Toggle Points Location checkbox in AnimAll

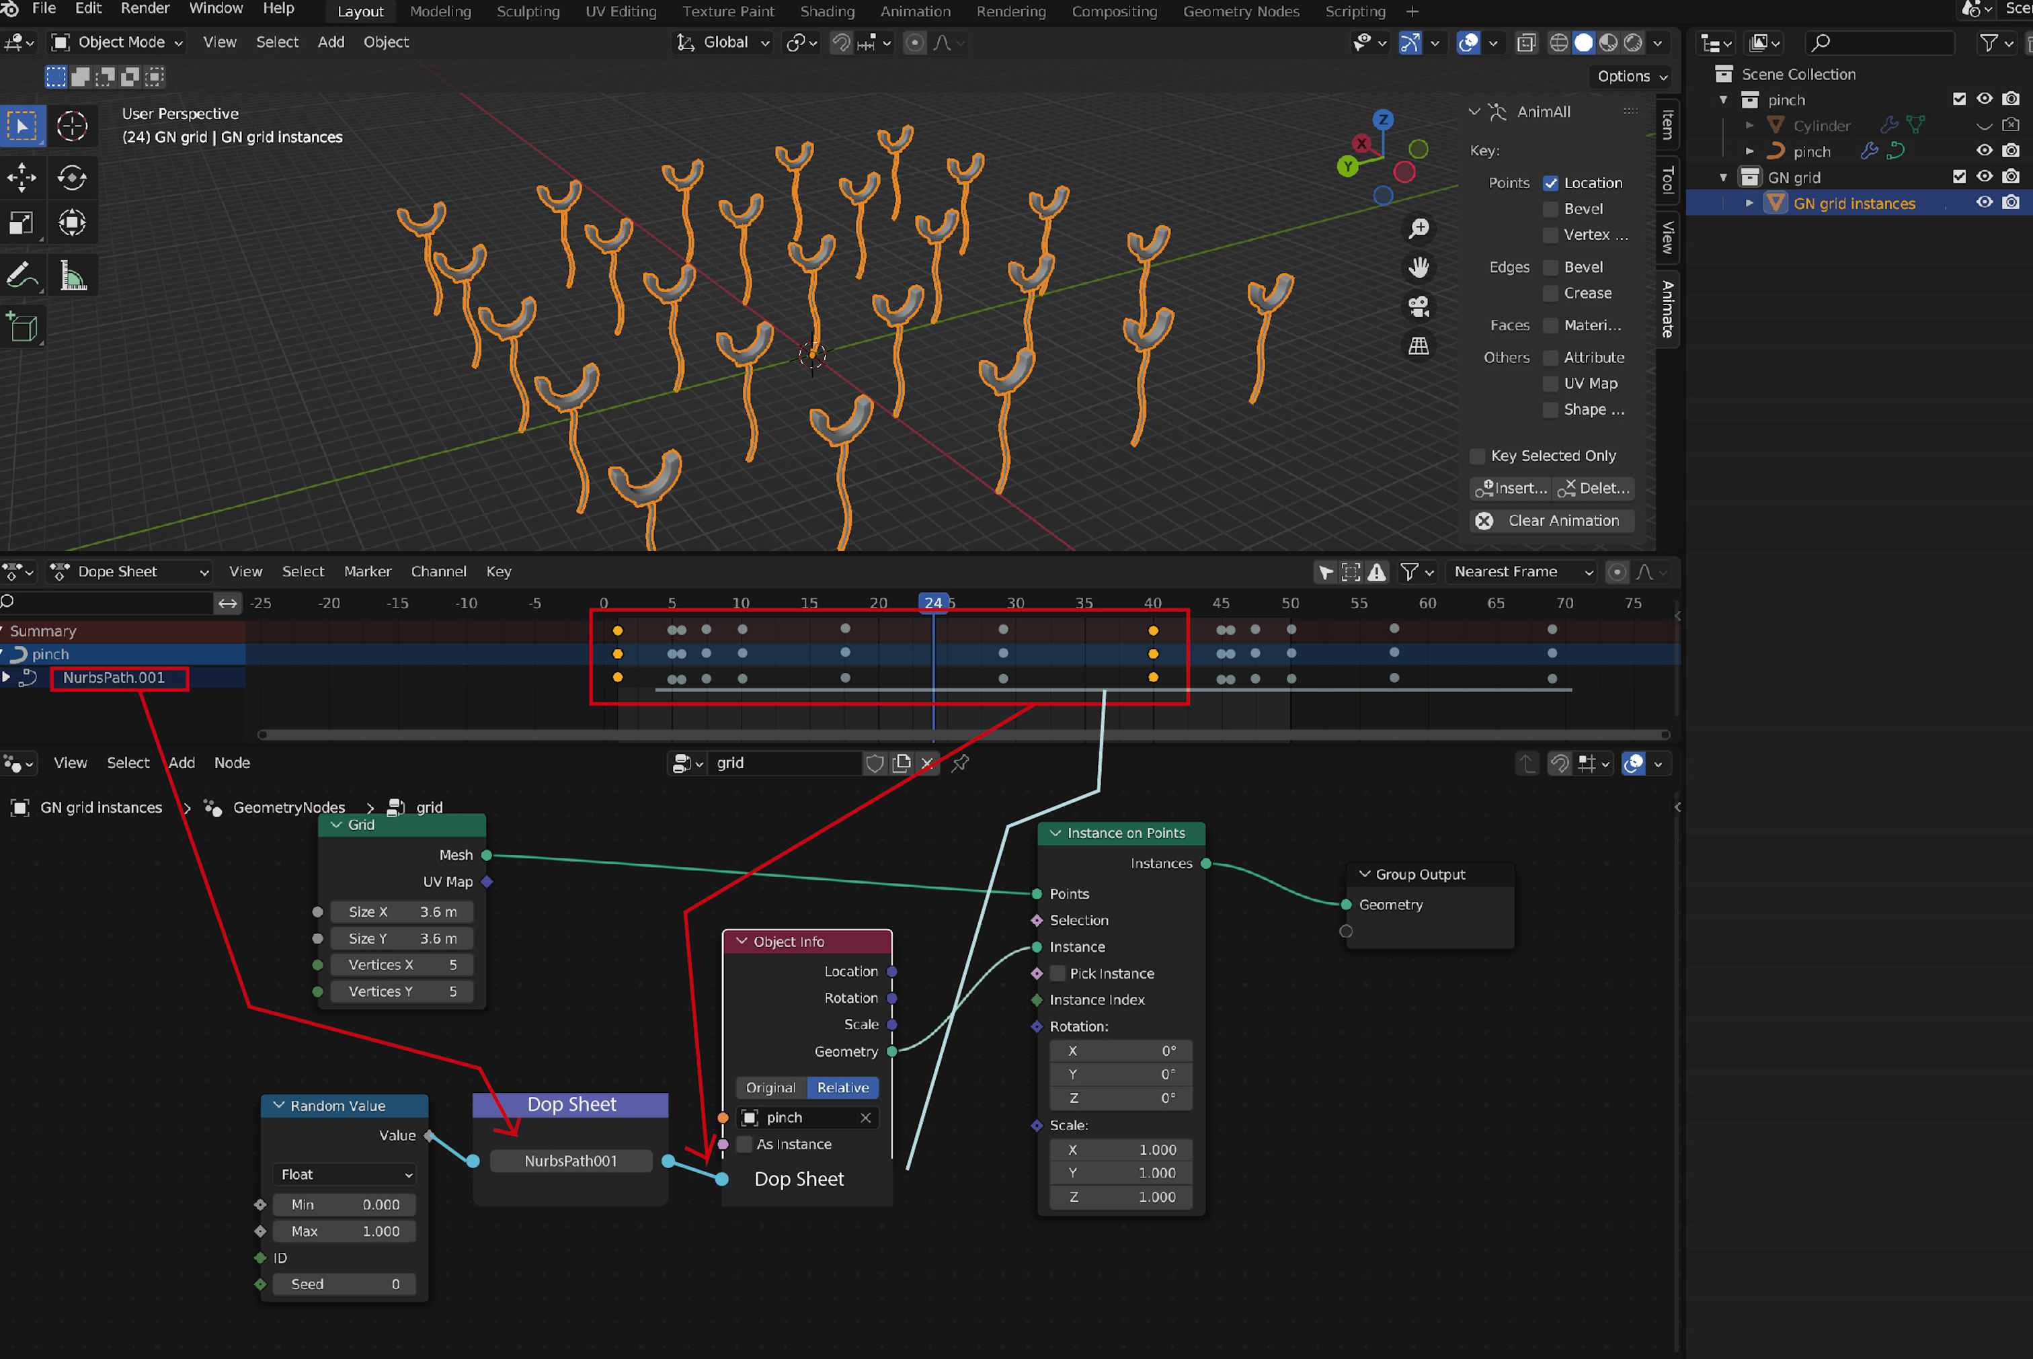click(x=1550, y=183)
